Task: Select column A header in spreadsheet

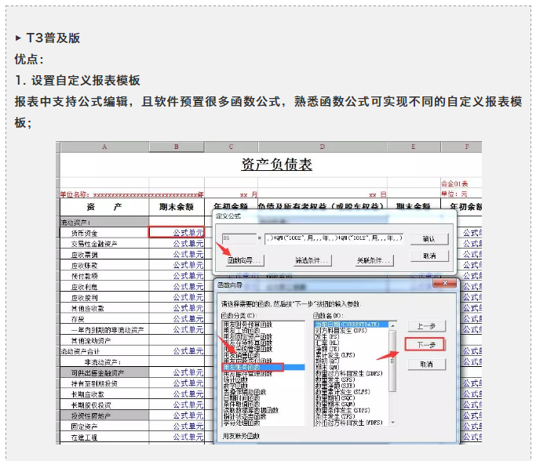Action: 104,147
